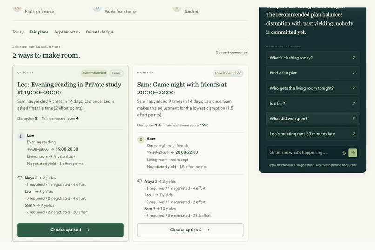Click arrow icon on living room tonight suggestion
The image size is (375, 250).
[354, 88]
